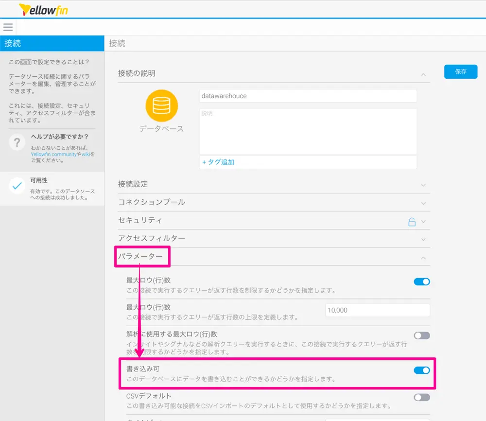Image resolution: width=486 pixels, height=421 pixels.
Task: Click the security padlock icon
Action: [412, 222]
